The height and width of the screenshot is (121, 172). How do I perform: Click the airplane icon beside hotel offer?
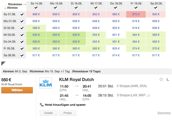click(41, 105)
